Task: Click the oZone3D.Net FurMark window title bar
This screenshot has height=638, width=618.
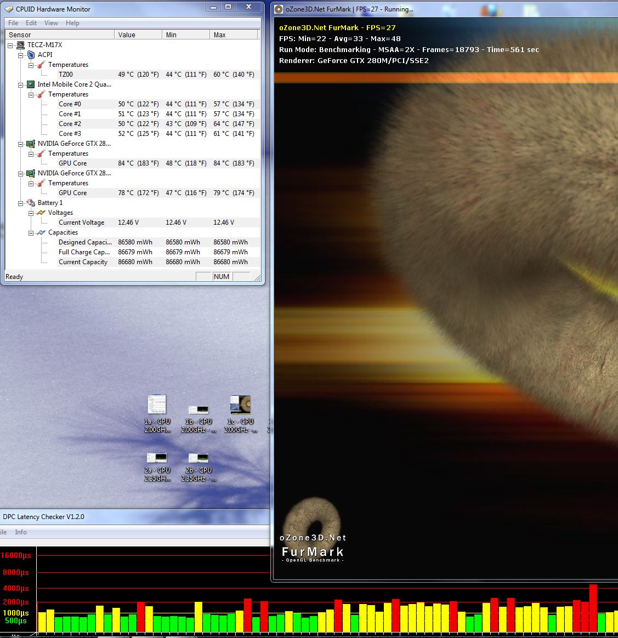Action: coord(446,9)
